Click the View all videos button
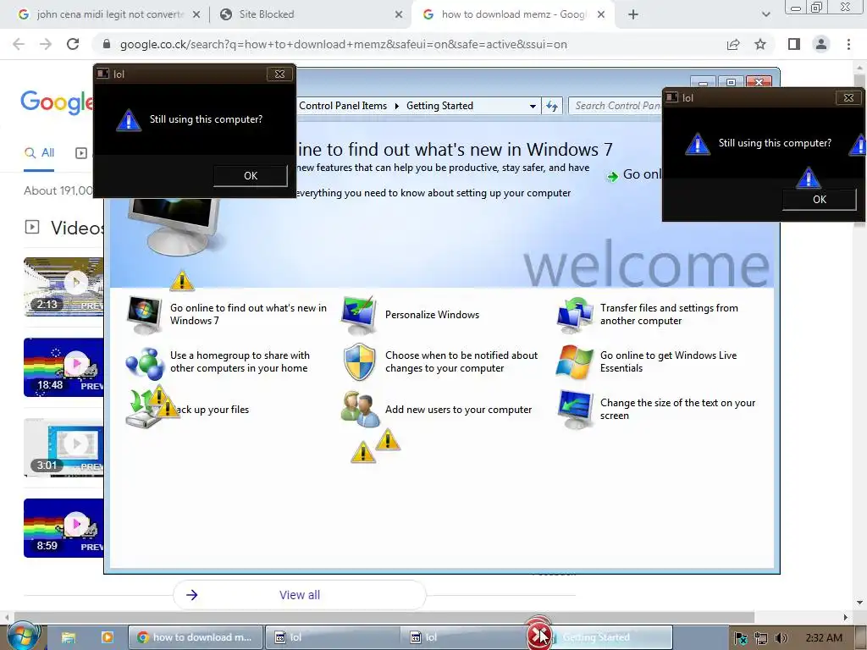The height and width of the screenshot is (650, 867). pos(300,595)
